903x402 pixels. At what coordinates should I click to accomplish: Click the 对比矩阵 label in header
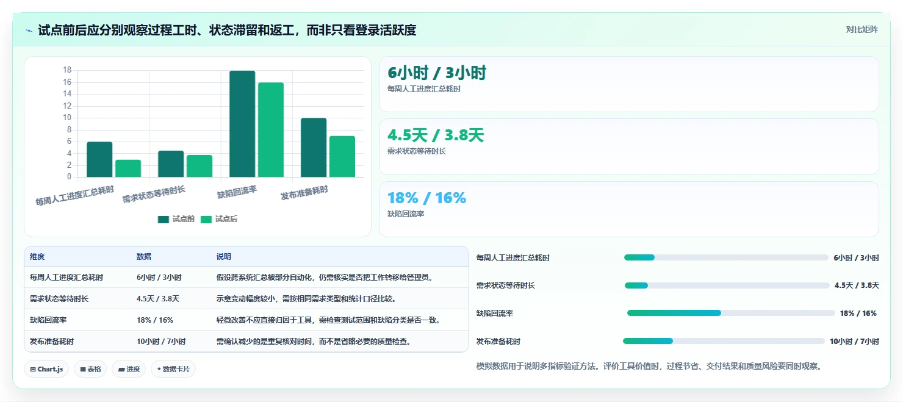click(x=862, y=29)
